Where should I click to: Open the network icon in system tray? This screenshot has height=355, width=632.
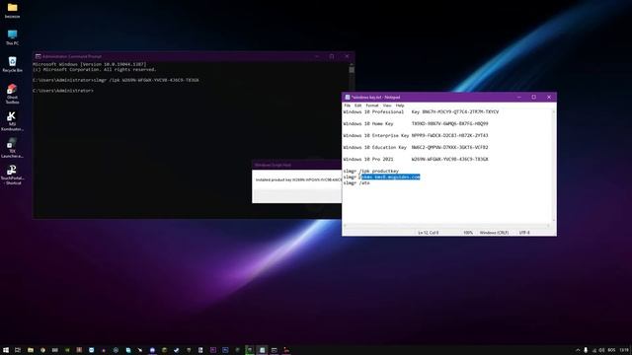(594, 350)
